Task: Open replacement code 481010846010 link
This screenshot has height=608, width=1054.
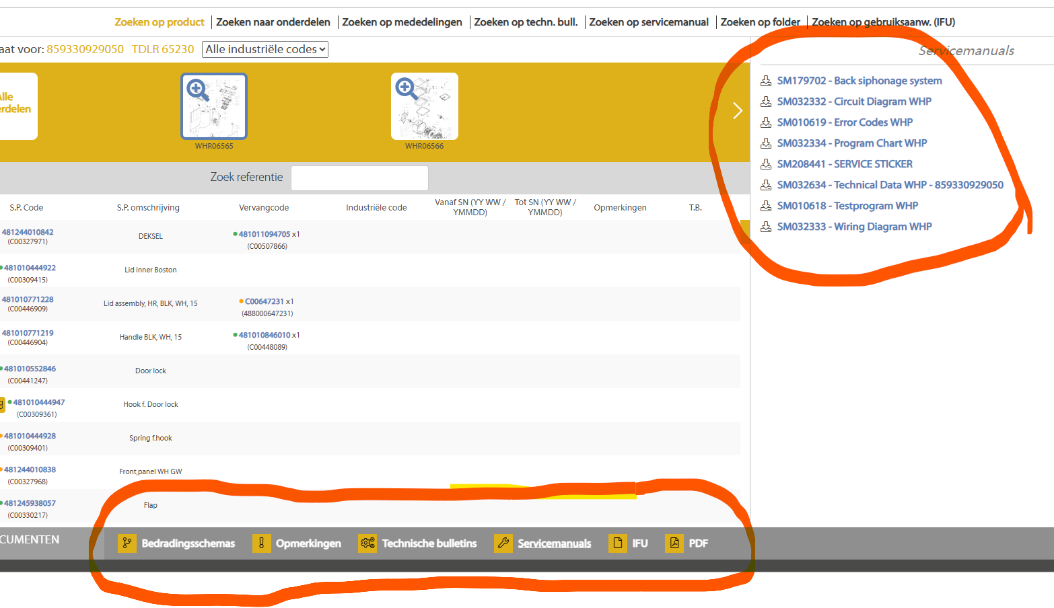Action: tap(265, 335)
